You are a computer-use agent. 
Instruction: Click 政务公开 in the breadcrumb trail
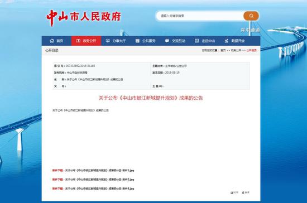click(236, 50)
